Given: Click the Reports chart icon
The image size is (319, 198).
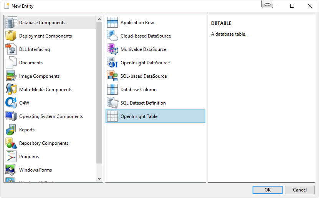Looking at the screenshot, I should pyautogui.click(x=11, y=129).
